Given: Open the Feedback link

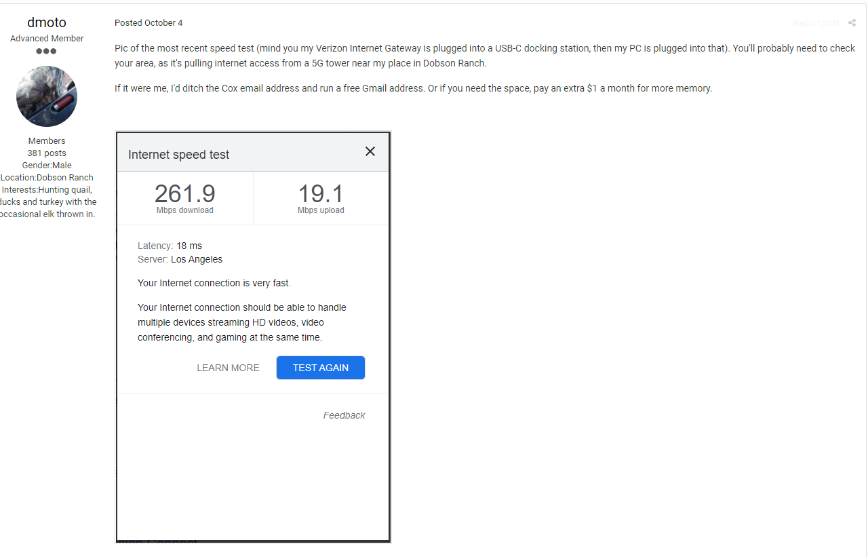Looking at the screenshot, I should coord(344,415).
